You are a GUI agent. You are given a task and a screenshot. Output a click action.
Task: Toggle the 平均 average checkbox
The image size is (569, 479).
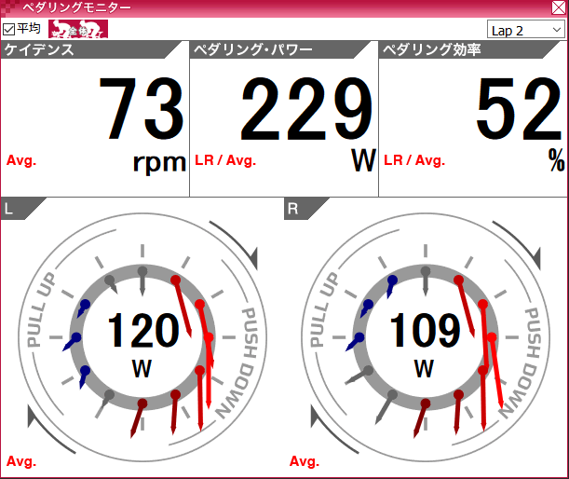pyautogui.click(x=8, y=30)
